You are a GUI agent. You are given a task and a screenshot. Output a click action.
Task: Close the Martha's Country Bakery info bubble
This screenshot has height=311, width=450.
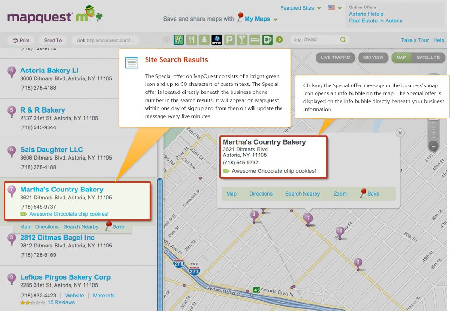(400, 133)
